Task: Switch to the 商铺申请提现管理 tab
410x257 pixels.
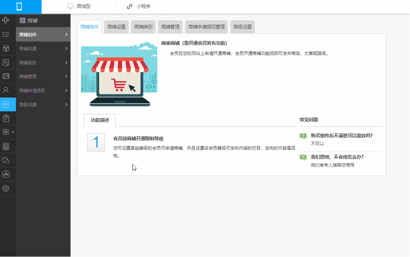Action: [206, 27]
